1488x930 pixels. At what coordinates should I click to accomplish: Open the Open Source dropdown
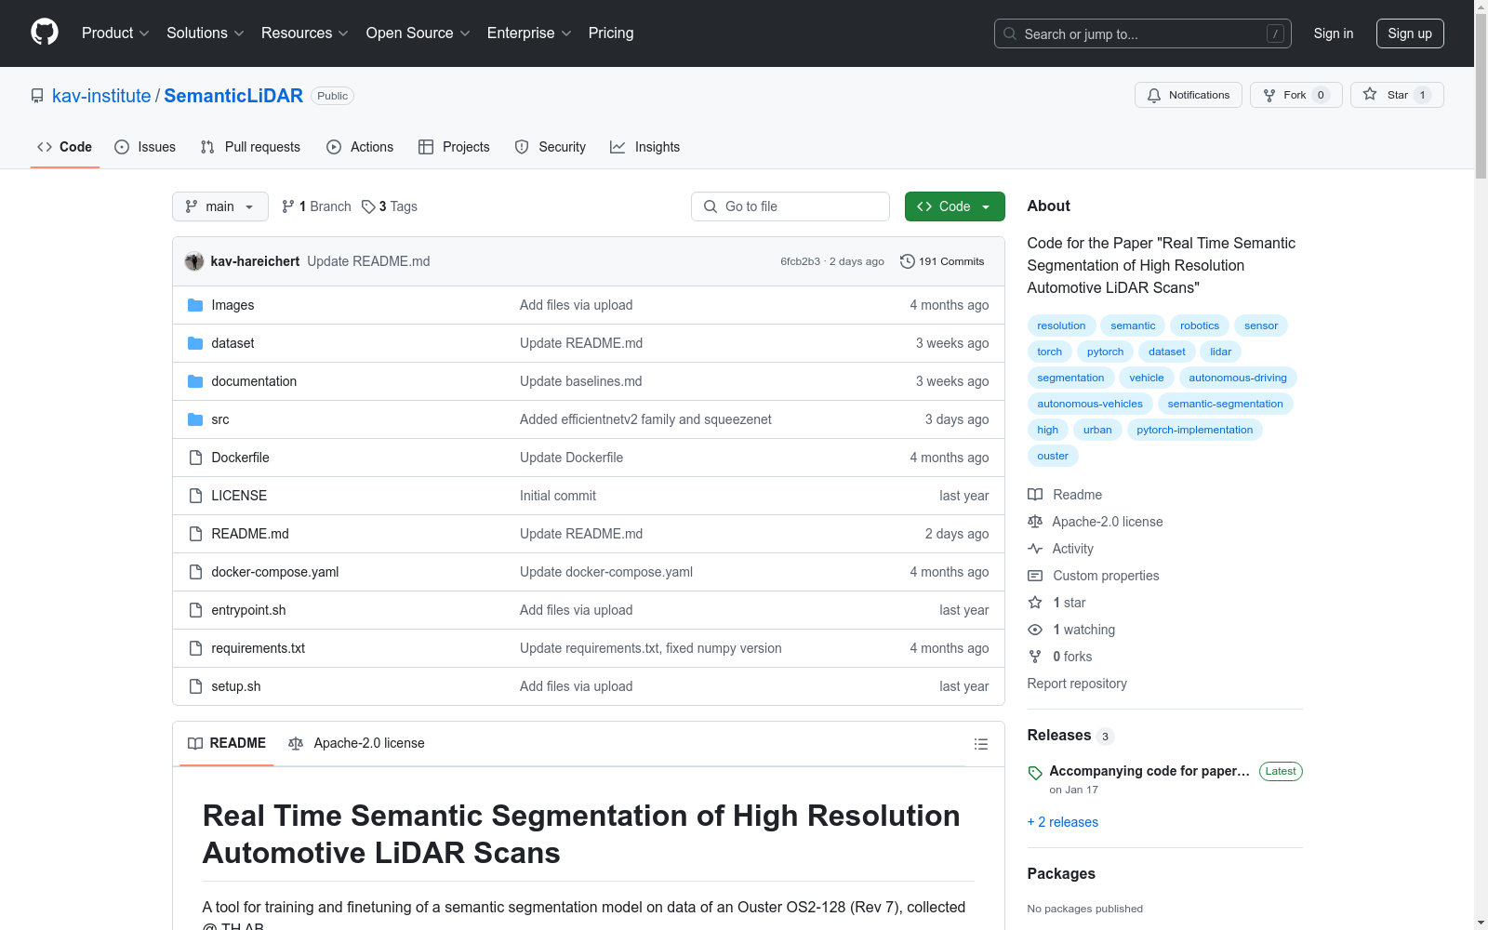click(x=418, y=33)
